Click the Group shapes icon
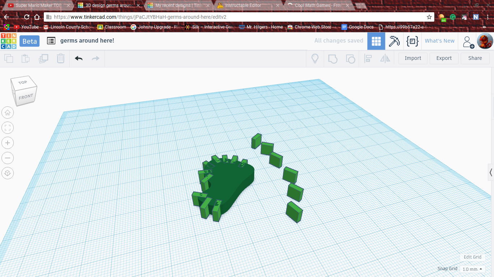Screen dimensions: 494x277 pos(333,58)
